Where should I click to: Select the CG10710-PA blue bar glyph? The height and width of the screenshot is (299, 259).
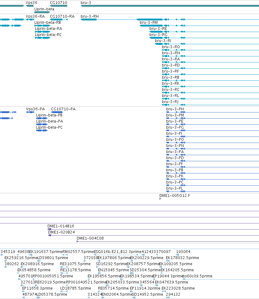point(57,112)
